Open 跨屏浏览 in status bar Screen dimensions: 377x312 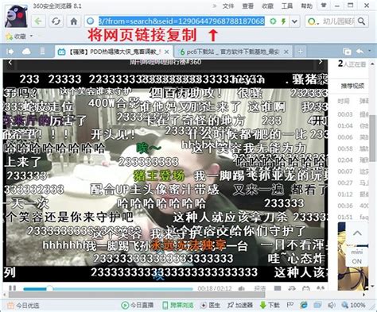178,305
